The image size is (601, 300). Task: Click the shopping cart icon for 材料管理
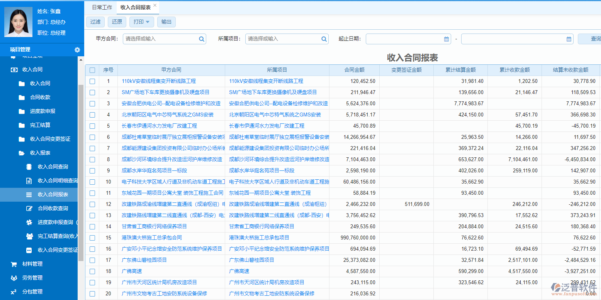pos(14,264)
